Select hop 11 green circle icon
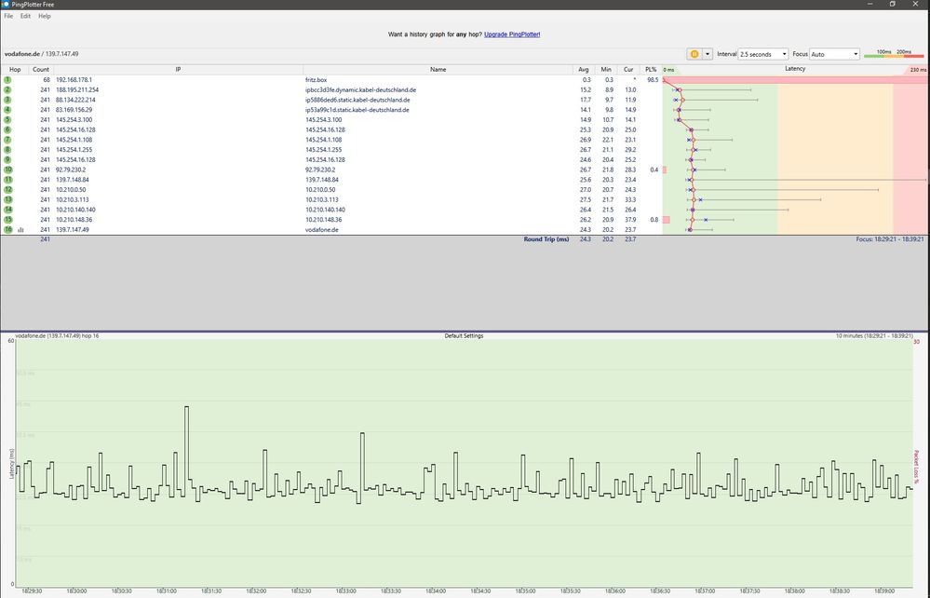 pyautogui.click(x=7, y=179)
